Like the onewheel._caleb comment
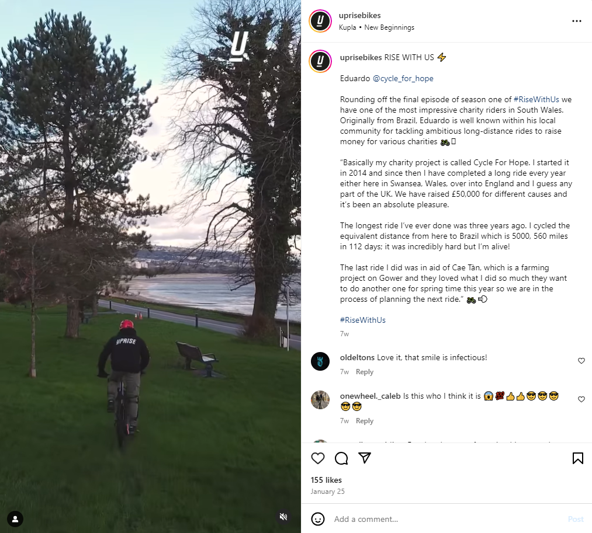The height and width of the screenshot is (533, 592). click(x=581, y=399)
